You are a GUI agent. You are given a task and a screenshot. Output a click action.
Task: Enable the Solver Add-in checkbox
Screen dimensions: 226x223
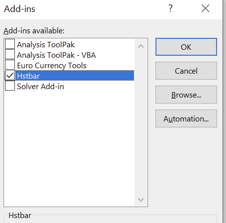[x=10, y=86]
